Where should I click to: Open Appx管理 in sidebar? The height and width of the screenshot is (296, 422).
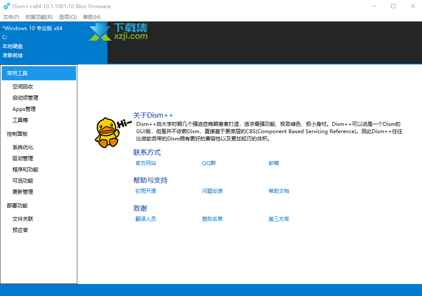click(24, 109)
